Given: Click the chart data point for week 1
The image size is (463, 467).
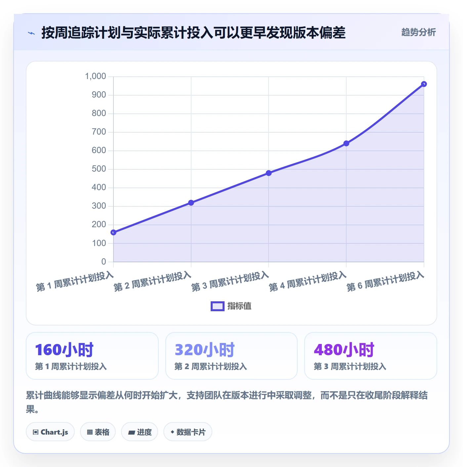Looking at the screenshot, I should pos(113,233).
